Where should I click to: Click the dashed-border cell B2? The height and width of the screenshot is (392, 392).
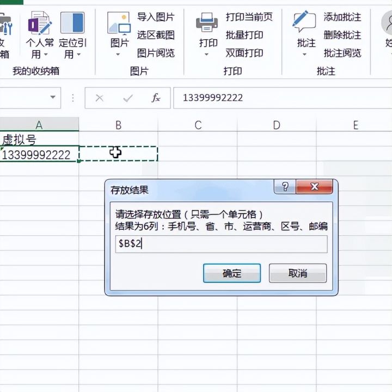[x=118, y=154]
